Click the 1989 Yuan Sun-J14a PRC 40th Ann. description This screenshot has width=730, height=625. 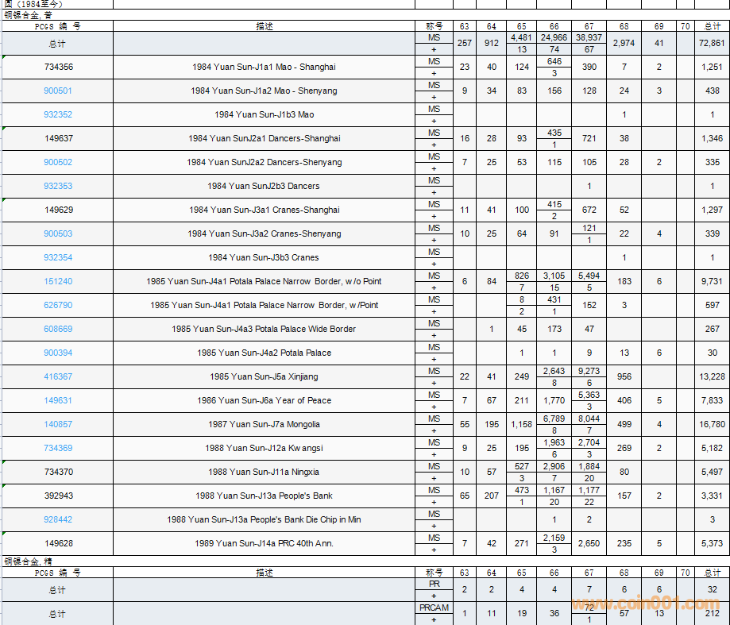[264, 544]
